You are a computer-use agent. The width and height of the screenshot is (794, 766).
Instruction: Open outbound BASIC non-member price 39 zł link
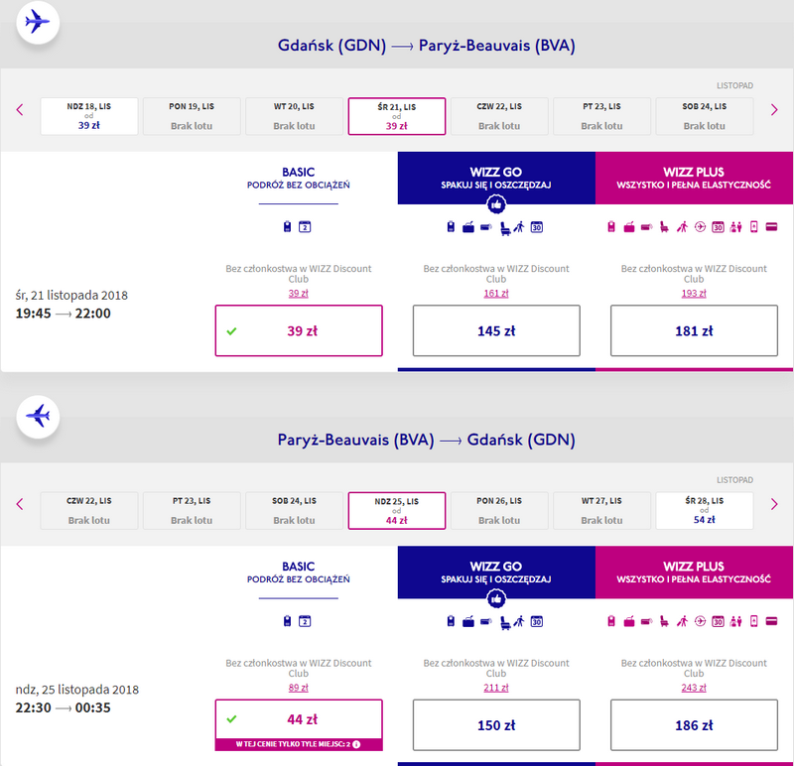pyautogui.click(x=299, y=293)
